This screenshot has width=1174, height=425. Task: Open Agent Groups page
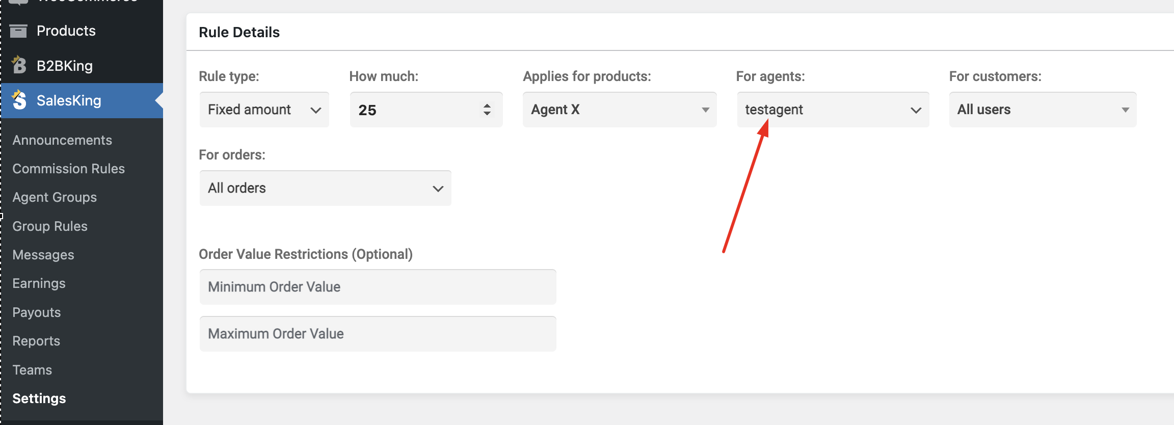pyautogui.click(x=55, y=197)
